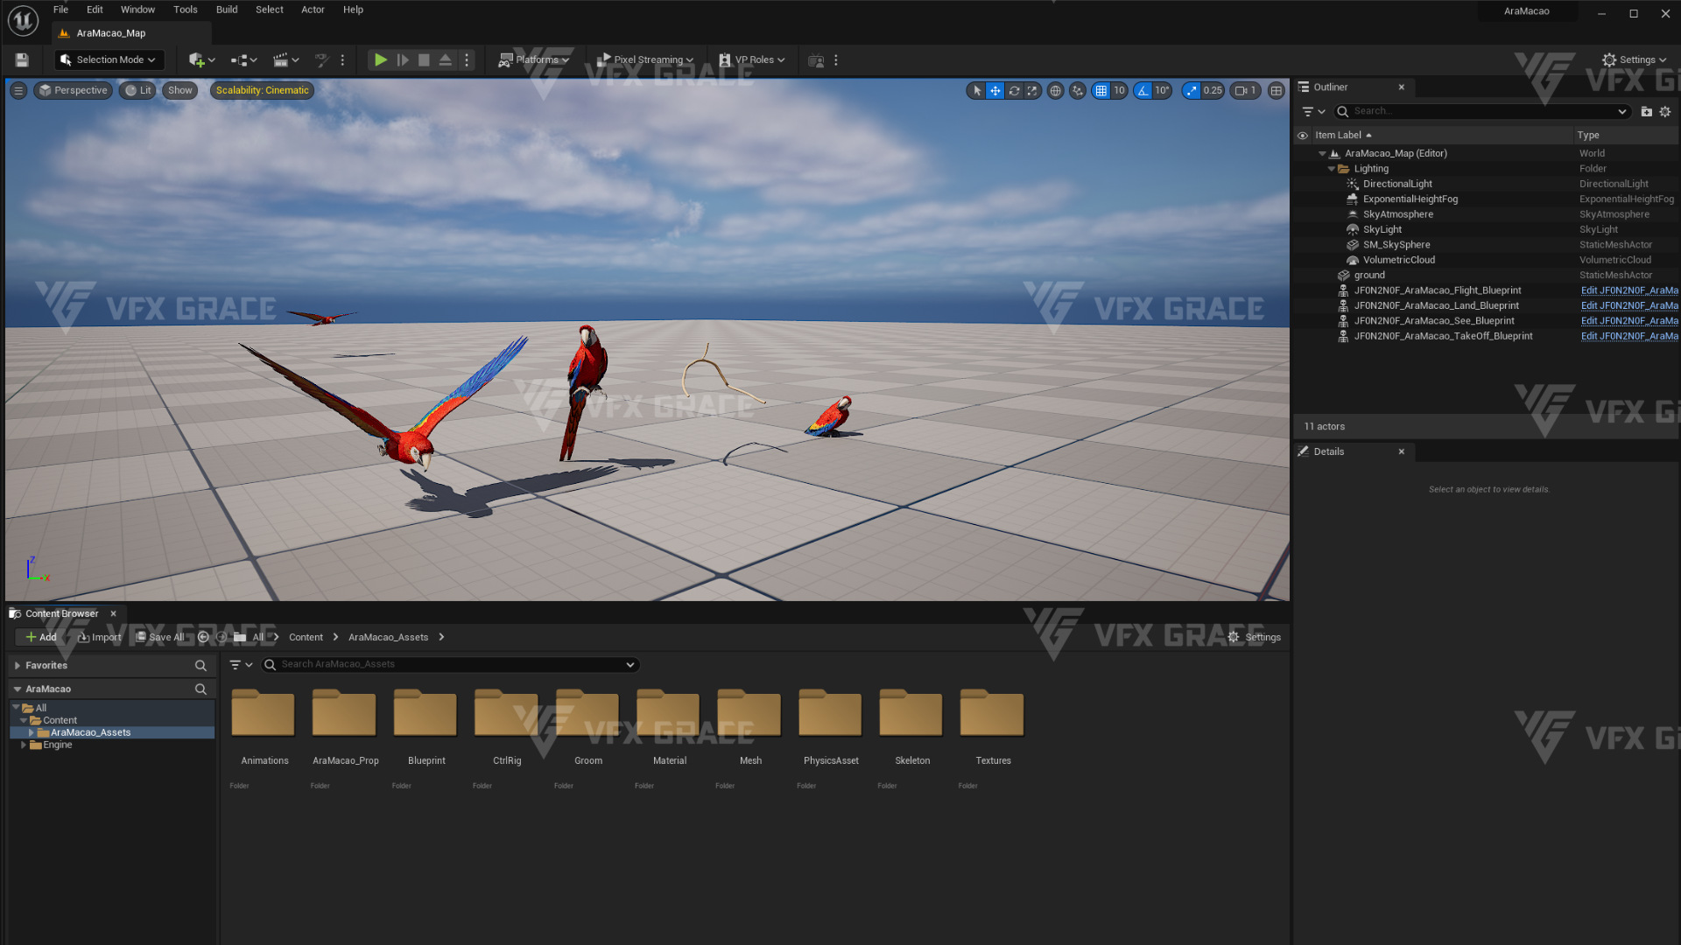The width and height of the screenshot is (1681, 945).
Task: Click Add button in Content Browser
Action: pyautogui.click(x=41, y=638)
